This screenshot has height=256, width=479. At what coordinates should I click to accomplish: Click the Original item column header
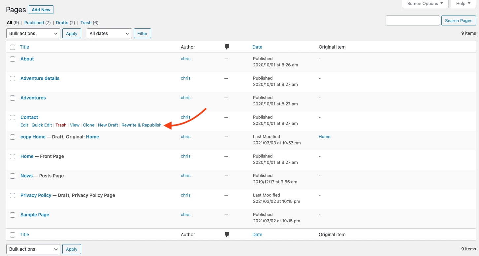tap(332, 47)
